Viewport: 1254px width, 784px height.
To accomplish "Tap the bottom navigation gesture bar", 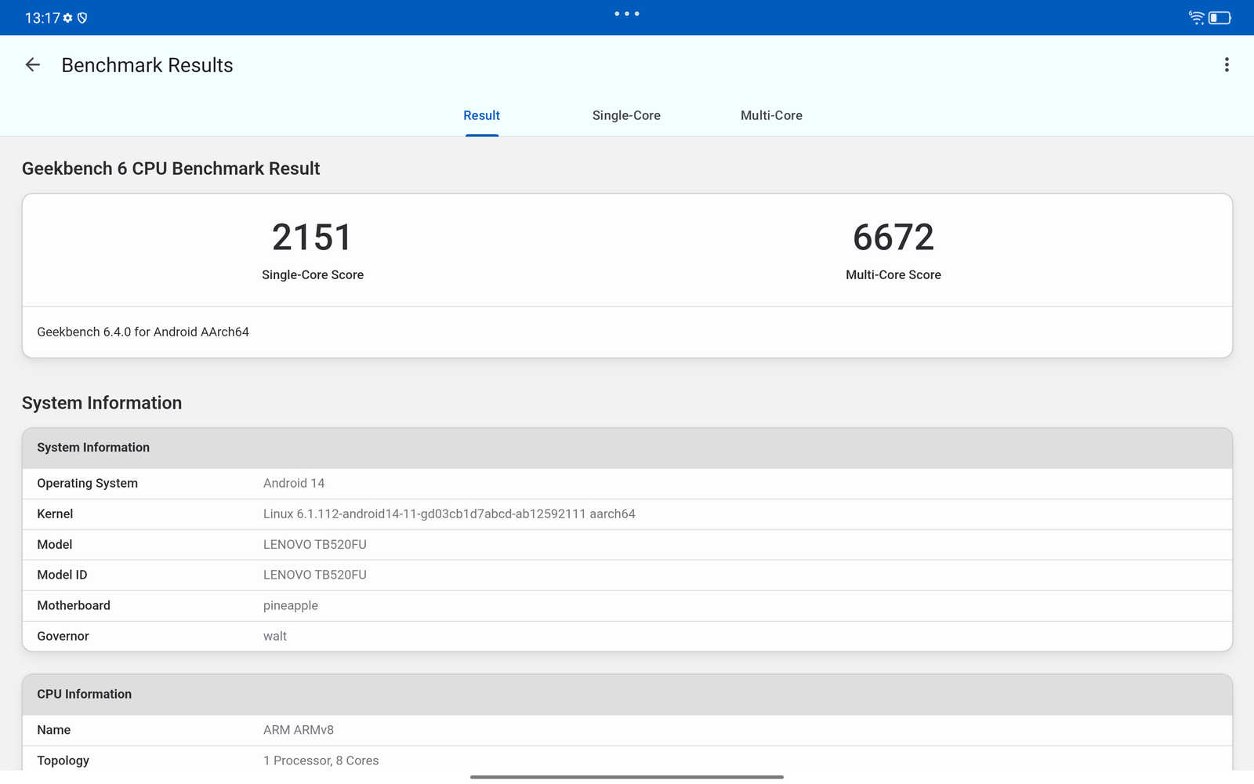I will point(627,777).
